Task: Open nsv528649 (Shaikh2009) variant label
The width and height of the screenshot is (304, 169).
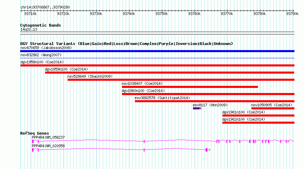Action: [90, 76]
